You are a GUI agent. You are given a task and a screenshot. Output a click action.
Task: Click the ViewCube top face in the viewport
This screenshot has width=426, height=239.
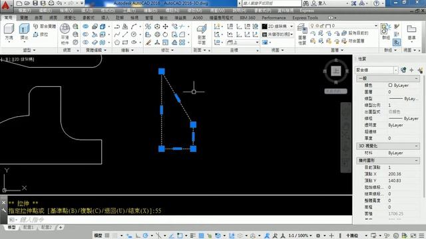(x=335, y=71)
